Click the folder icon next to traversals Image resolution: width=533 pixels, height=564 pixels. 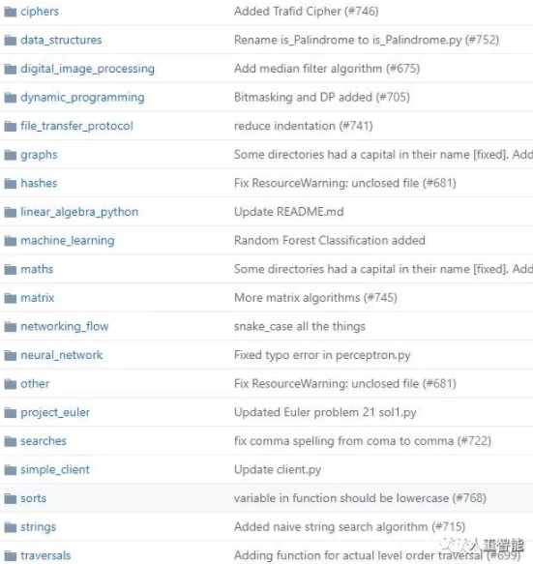pyautogui.click(x=11, y=556)
